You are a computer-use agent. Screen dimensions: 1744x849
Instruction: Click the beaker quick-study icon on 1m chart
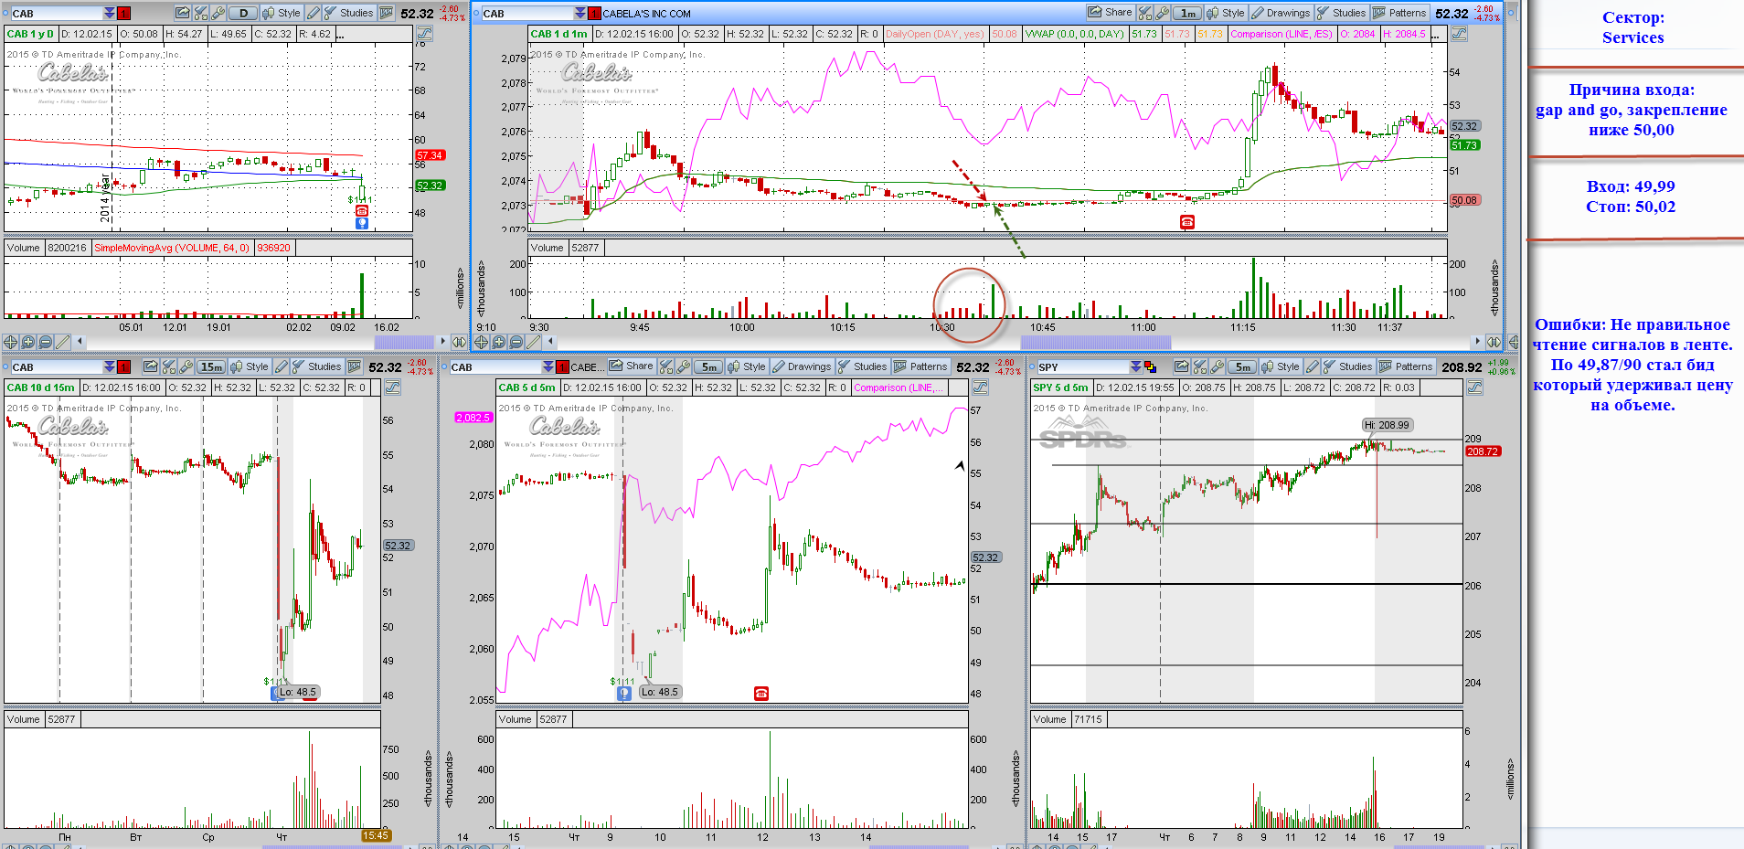pyautogui.click(x=1144, y=13)
